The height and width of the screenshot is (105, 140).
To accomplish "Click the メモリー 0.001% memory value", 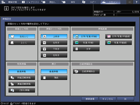I will click(x=135, y=12).
